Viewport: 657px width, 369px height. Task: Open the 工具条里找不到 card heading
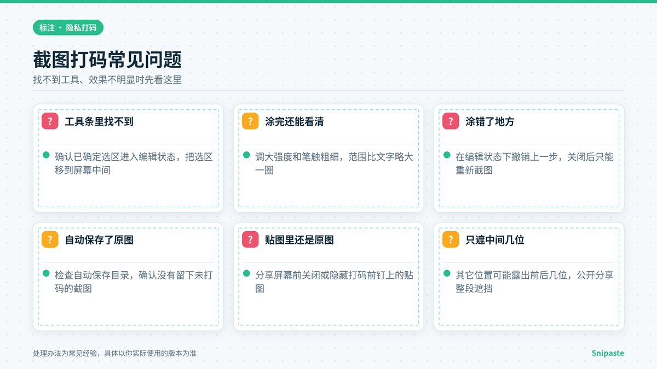(99, 121)
